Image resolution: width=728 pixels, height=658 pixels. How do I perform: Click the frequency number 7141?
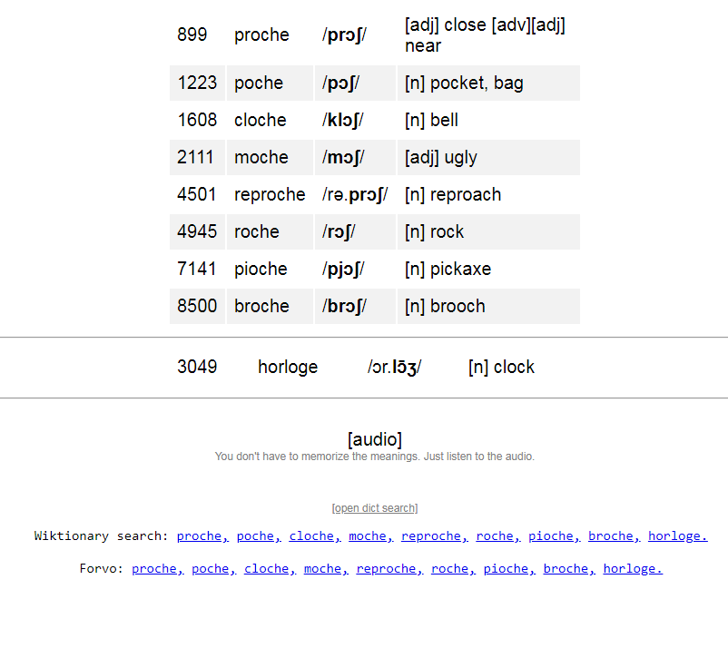pyautogui.click(x=196, y=269)
